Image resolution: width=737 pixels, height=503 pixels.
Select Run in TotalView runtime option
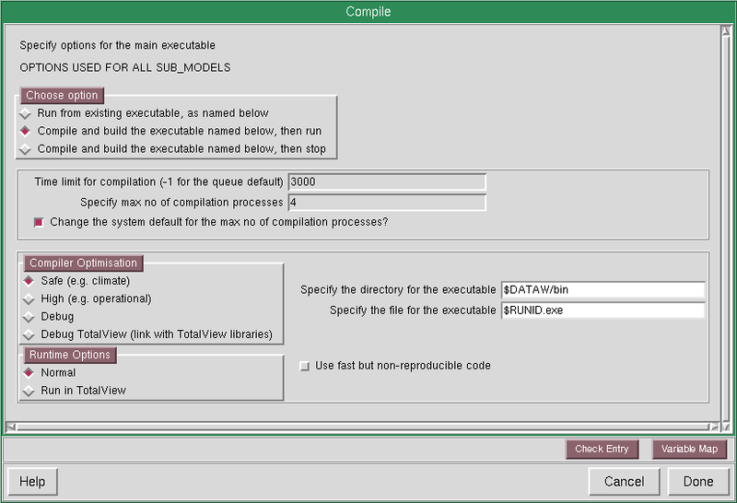75,391
